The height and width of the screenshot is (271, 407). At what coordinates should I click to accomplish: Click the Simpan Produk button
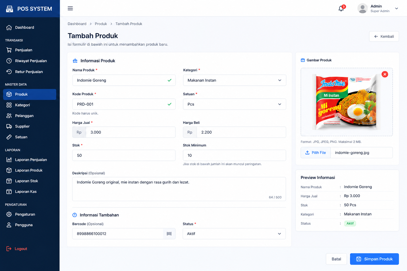[374, 259]
